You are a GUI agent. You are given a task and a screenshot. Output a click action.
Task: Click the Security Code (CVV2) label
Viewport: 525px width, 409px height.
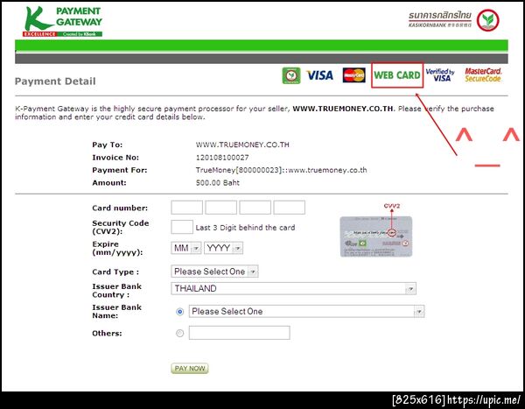pos(121,228)
